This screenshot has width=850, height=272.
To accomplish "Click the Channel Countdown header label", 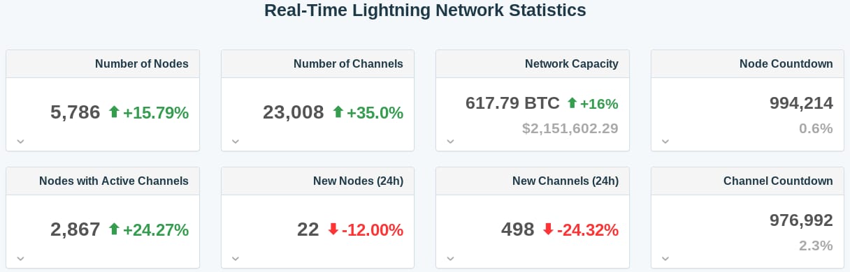I will [778, 181].
